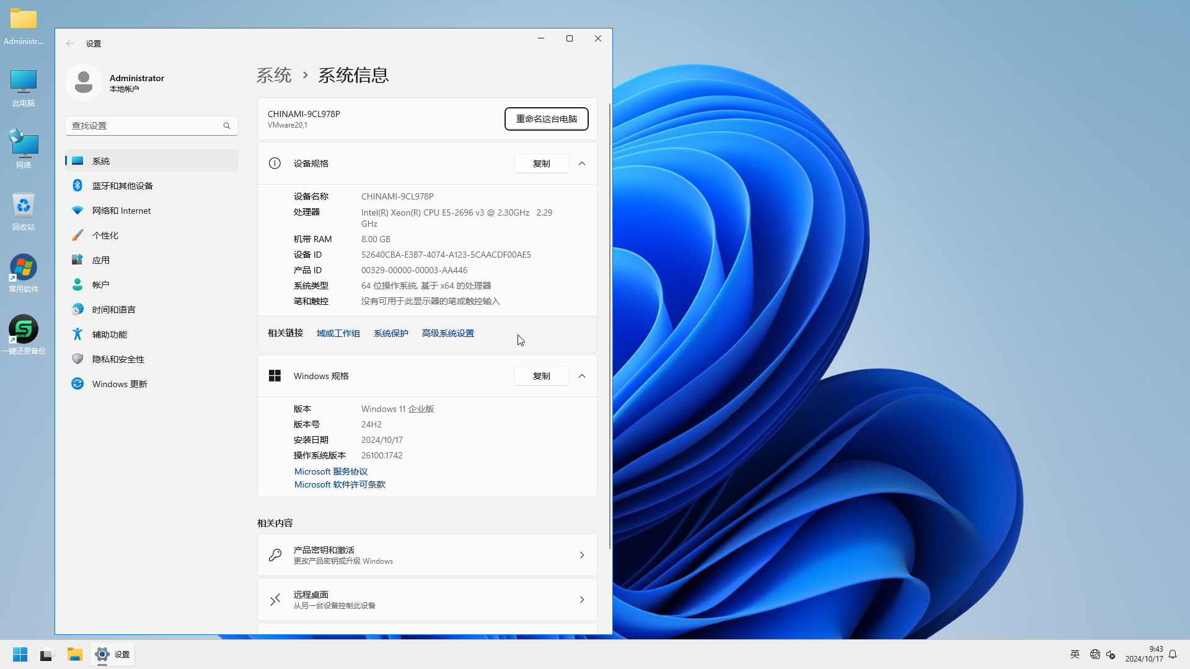Copy Windows specifications with 复制
1190x669 pixels.
coord(542,376)
